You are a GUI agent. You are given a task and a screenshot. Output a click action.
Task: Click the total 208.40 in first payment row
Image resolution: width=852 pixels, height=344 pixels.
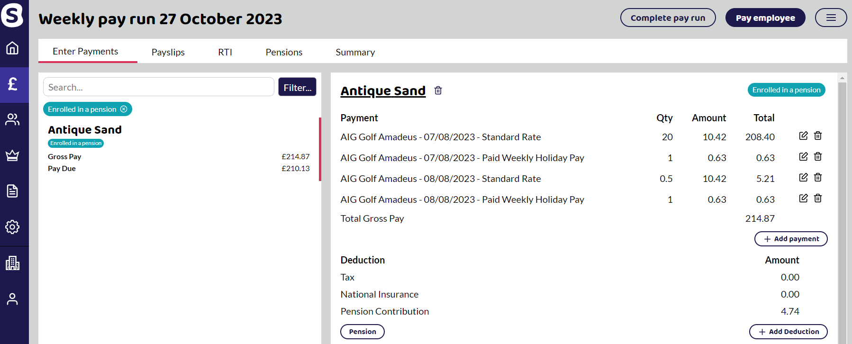click(x=760, y=137)
